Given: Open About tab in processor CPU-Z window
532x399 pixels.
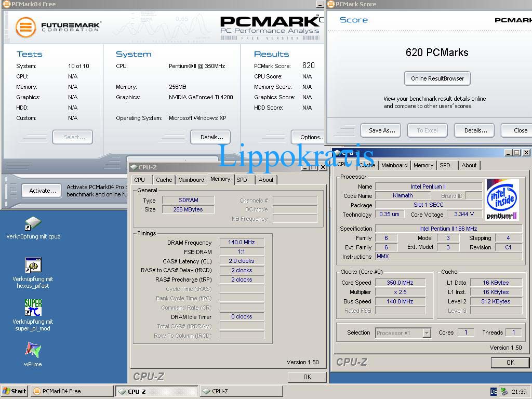Looking at the screenshot, I should pos(469,165).
